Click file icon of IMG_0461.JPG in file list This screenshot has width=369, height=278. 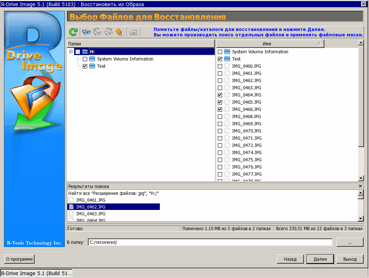pyautogui.click(x=227, y=73)
